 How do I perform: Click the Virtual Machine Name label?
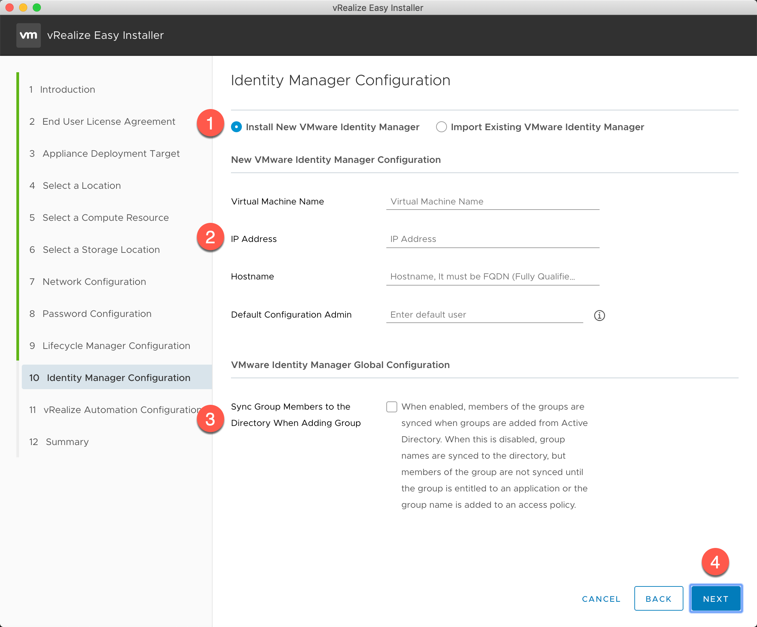277,201
